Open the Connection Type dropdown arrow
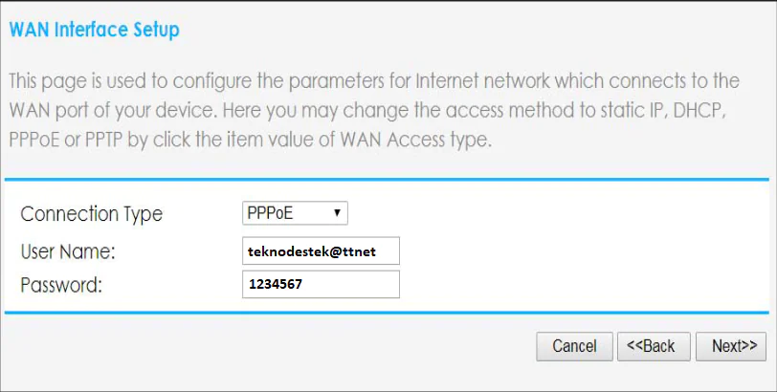Viewport: 777px width, 392px height. (x=336, y=212)
